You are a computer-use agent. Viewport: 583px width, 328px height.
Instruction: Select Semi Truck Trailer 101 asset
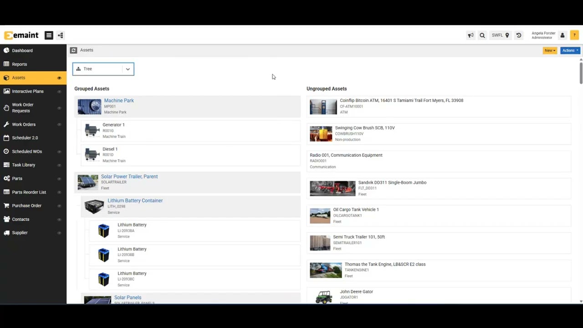[439, 243]
